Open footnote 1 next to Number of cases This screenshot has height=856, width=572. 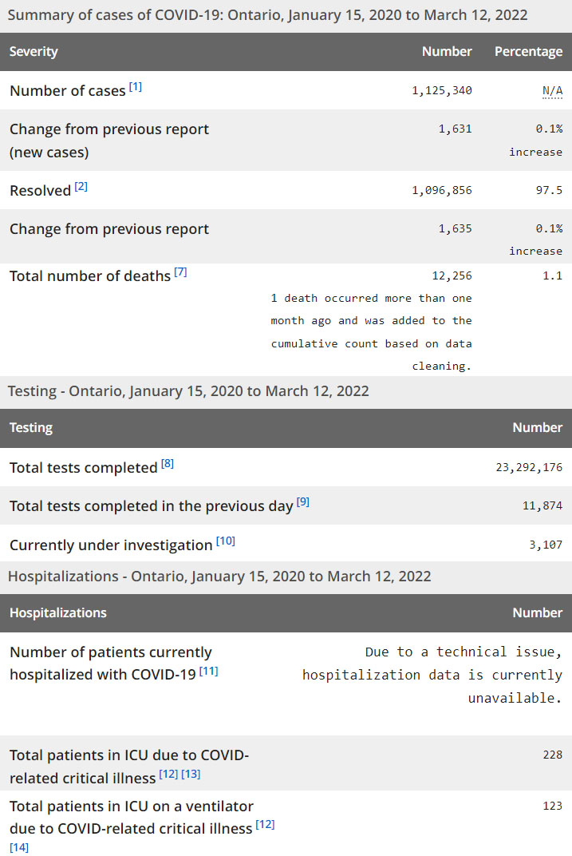coord(136,86)
